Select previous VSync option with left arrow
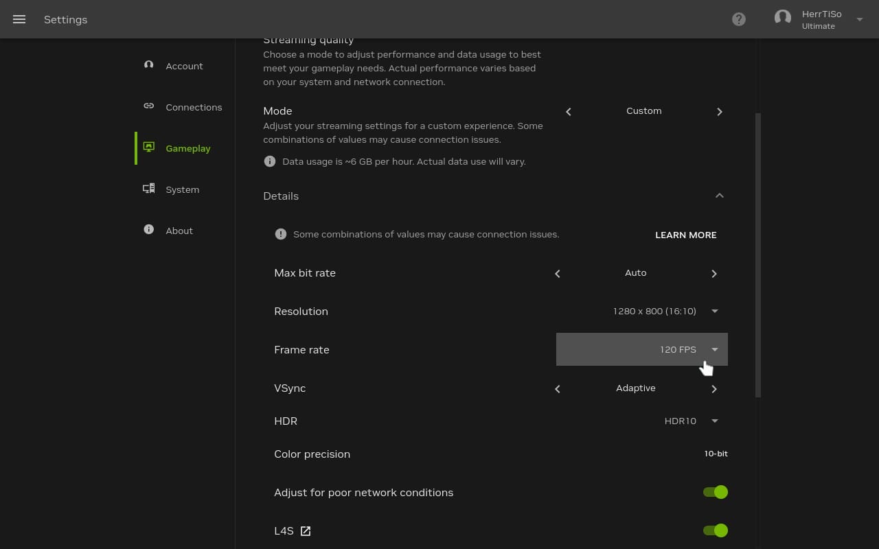Screen dimensions: 879x549 558,388
